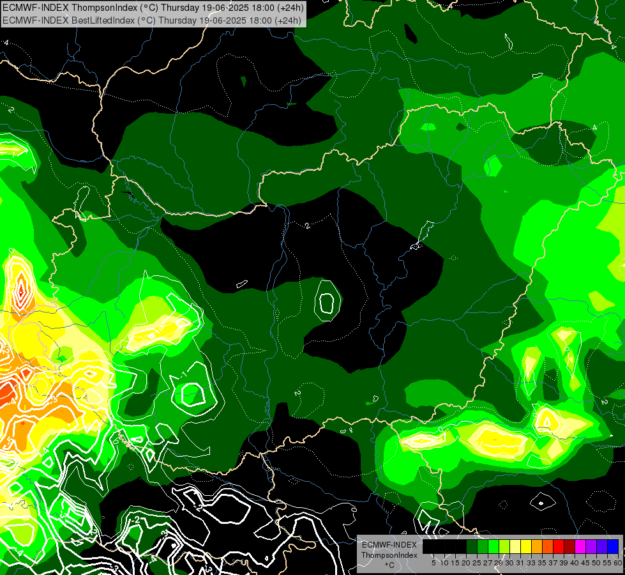Click the legend scale value 33
This screenshot has height=575, width=625.
(531, 563)
